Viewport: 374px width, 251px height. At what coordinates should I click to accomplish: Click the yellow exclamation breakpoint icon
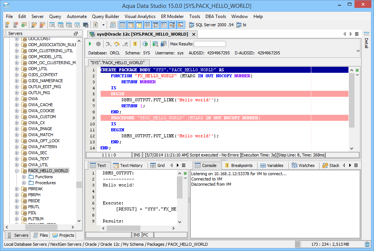coord(135,44)
